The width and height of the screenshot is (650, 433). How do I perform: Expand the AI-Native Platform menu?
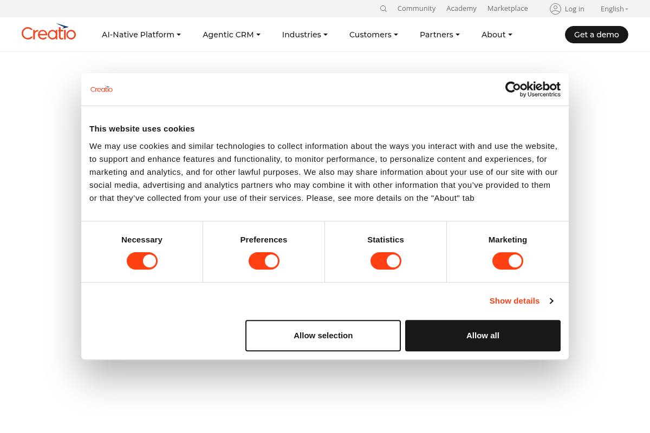141,35
